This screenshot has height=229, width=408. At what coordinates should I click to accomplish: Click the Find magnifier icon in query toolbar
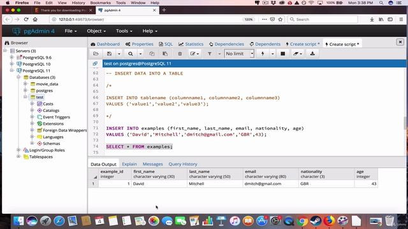point(131,53)
